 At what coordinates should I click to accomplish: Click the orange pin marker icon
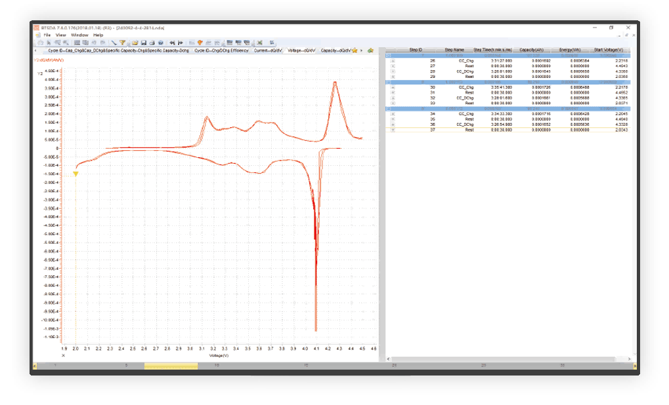coord(200,43)
